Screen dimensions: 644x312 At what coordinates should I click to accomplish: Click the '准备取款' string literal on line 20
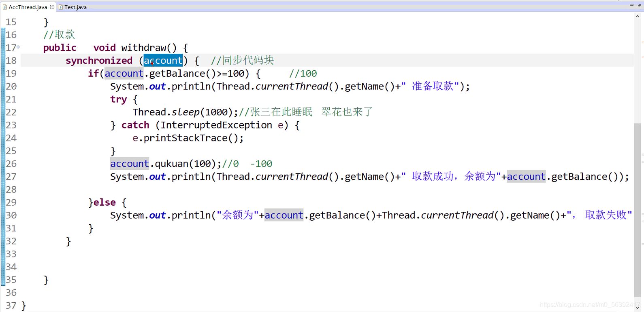coord(433,86)
